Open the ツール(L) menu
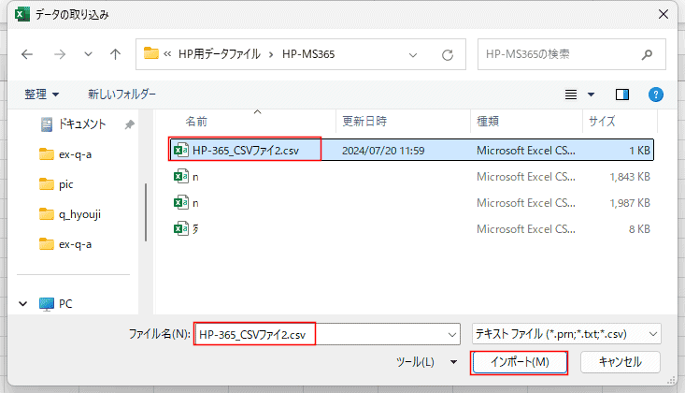This screenshot has height=393, width=685. pos(426,361)
